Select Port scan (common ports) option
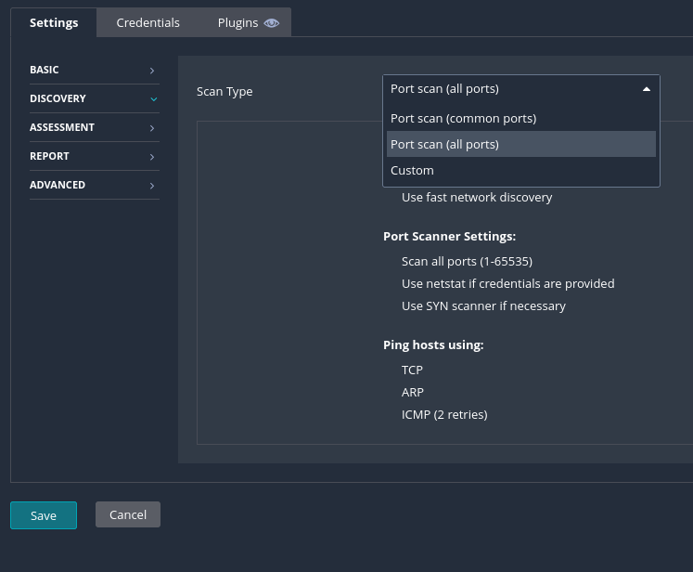 tap(463, 118)
